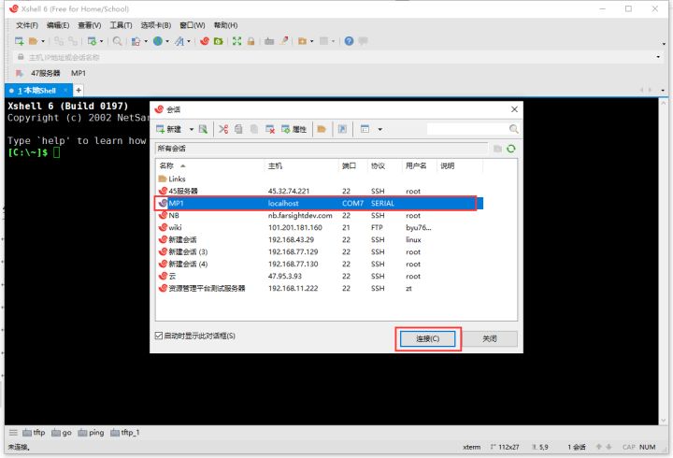Click the delete session icon with red X
The height and width of the screenshot is (458, 673).
[x=270, y=129]
